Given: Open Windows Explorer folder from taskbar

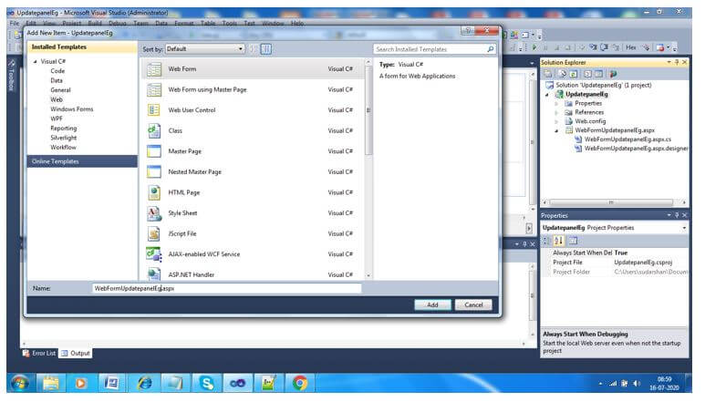Looking at the screenshot, I should [50, 383].
